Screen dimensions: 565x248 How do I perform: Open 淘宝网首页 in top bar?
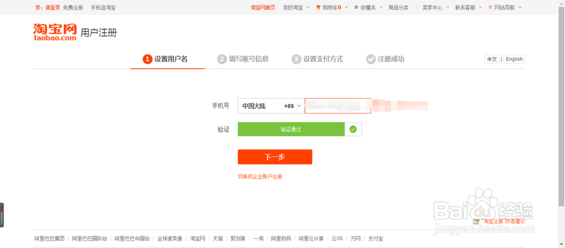[x=263, y=7]
